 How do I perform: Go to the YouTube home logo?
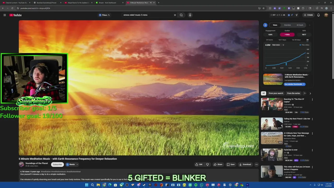pyautogui.click(x=15, y=15)
